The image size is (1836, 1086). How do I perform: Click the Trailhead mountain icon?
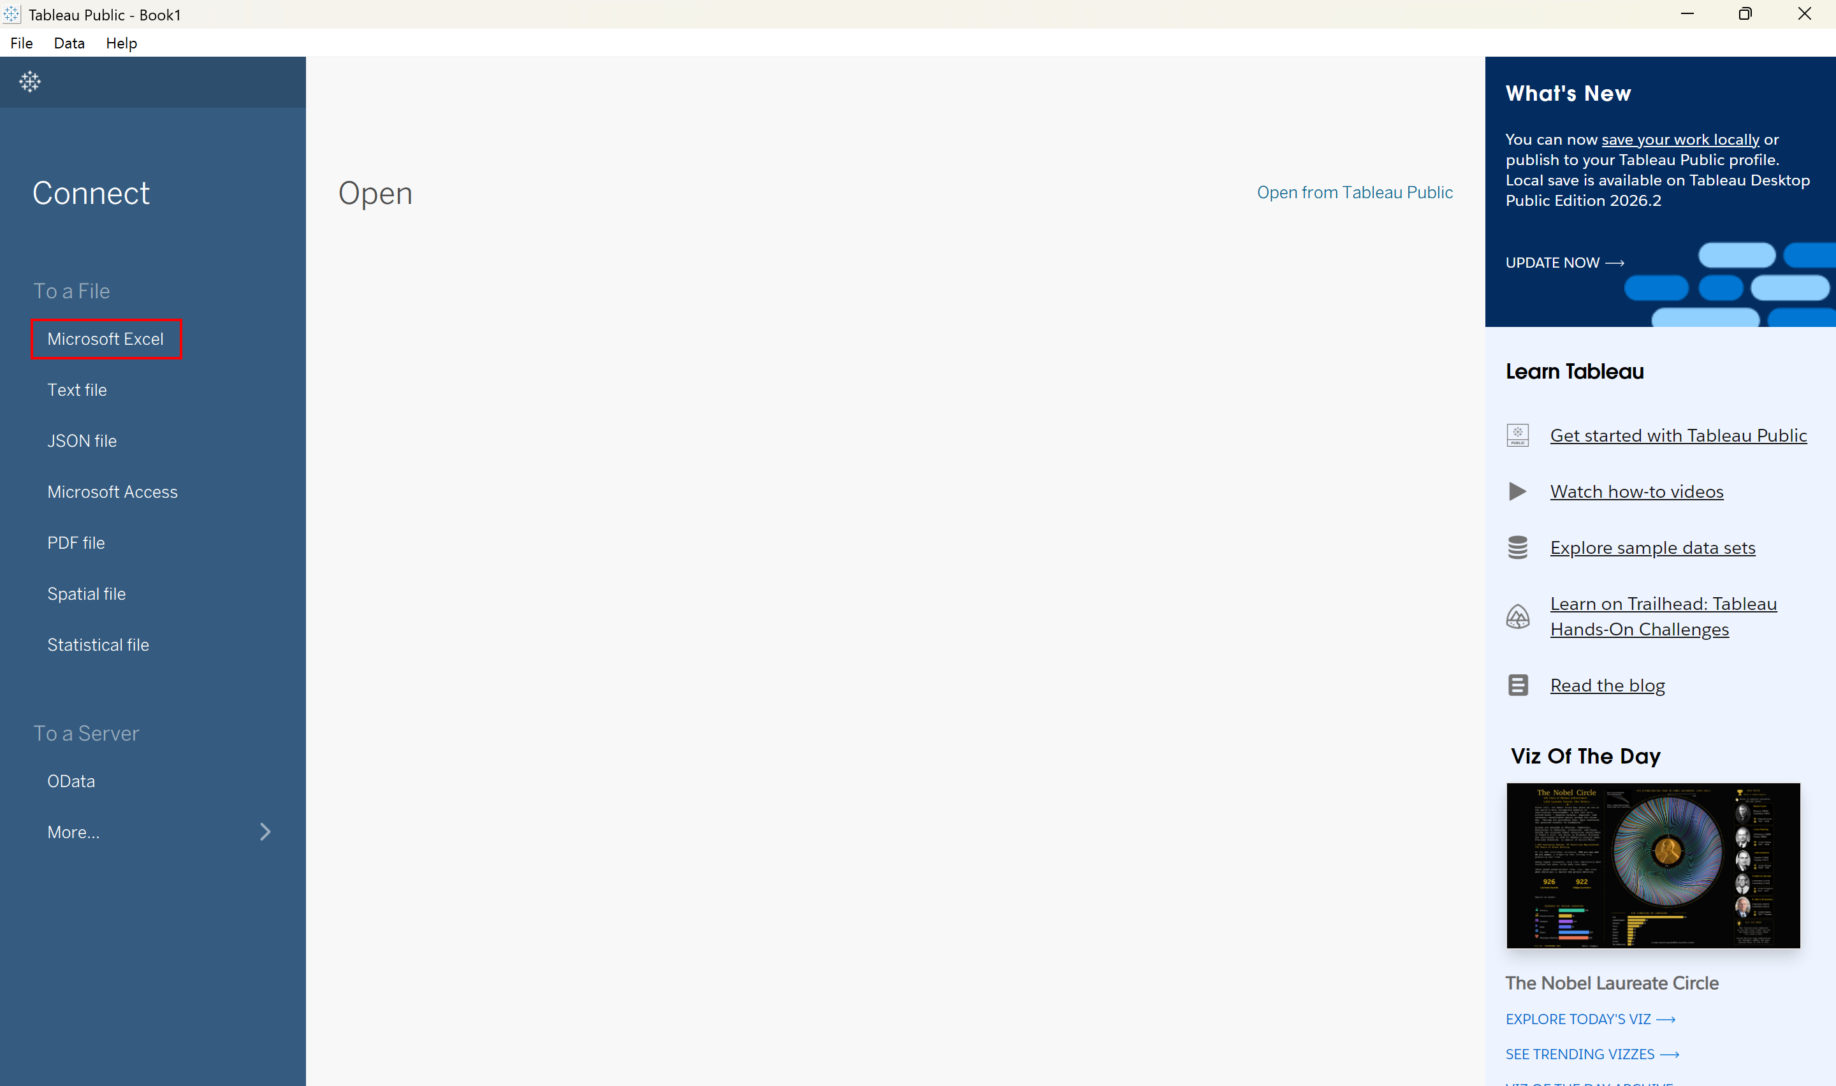tap(1518, 616)
